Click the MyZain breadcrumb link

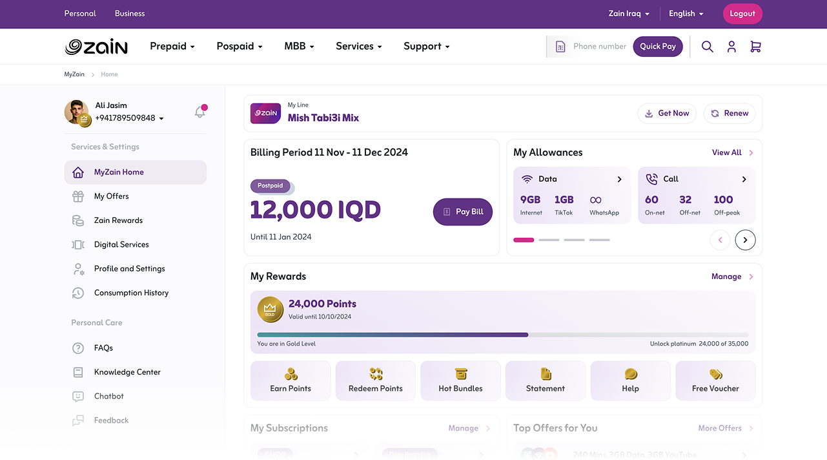pos(74,74)
